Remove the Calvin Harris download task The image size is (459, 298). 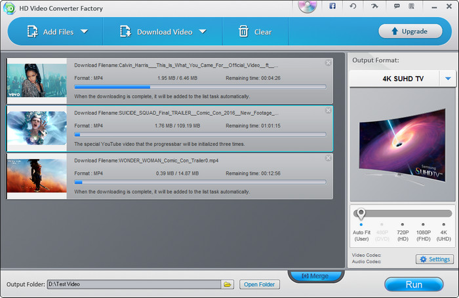click(x=328, y=63)
